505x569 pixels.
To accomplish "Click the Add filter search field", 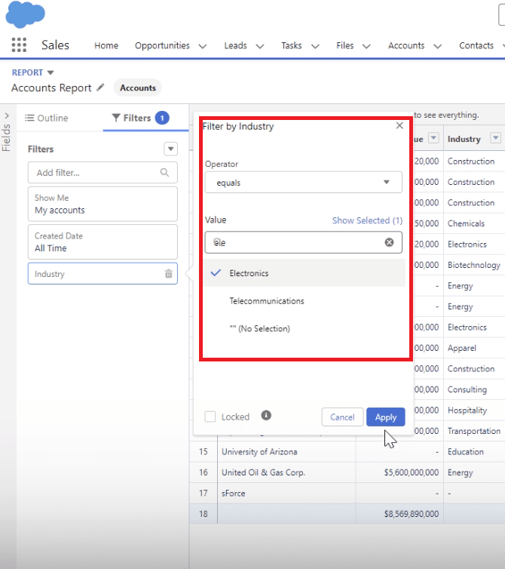I will click(103, 172).
